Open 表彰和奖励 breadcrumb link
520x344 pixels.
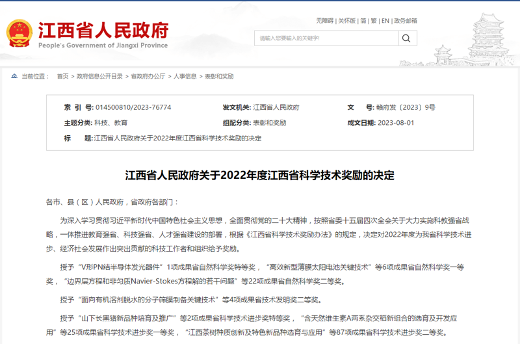pyautogui.click(x=219, y=76)
